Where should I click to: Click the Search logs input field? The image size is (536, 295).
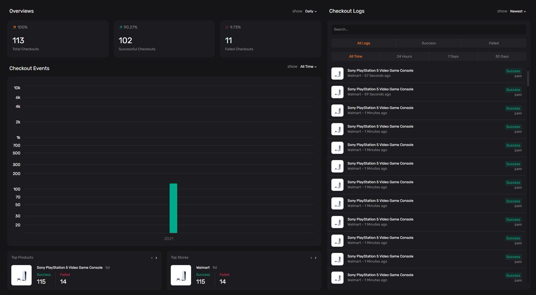pyautogui.click(x=428, y=29)
